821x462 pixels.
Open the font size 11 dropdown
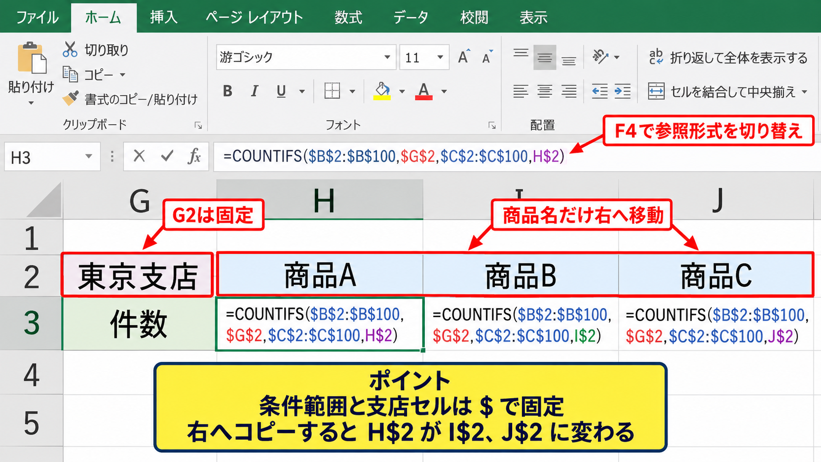click(440, 57)
